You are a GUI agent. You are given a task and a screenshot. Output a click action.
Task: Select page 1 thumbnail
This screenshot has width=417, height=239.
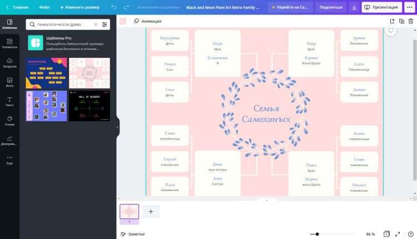(129, 211)
